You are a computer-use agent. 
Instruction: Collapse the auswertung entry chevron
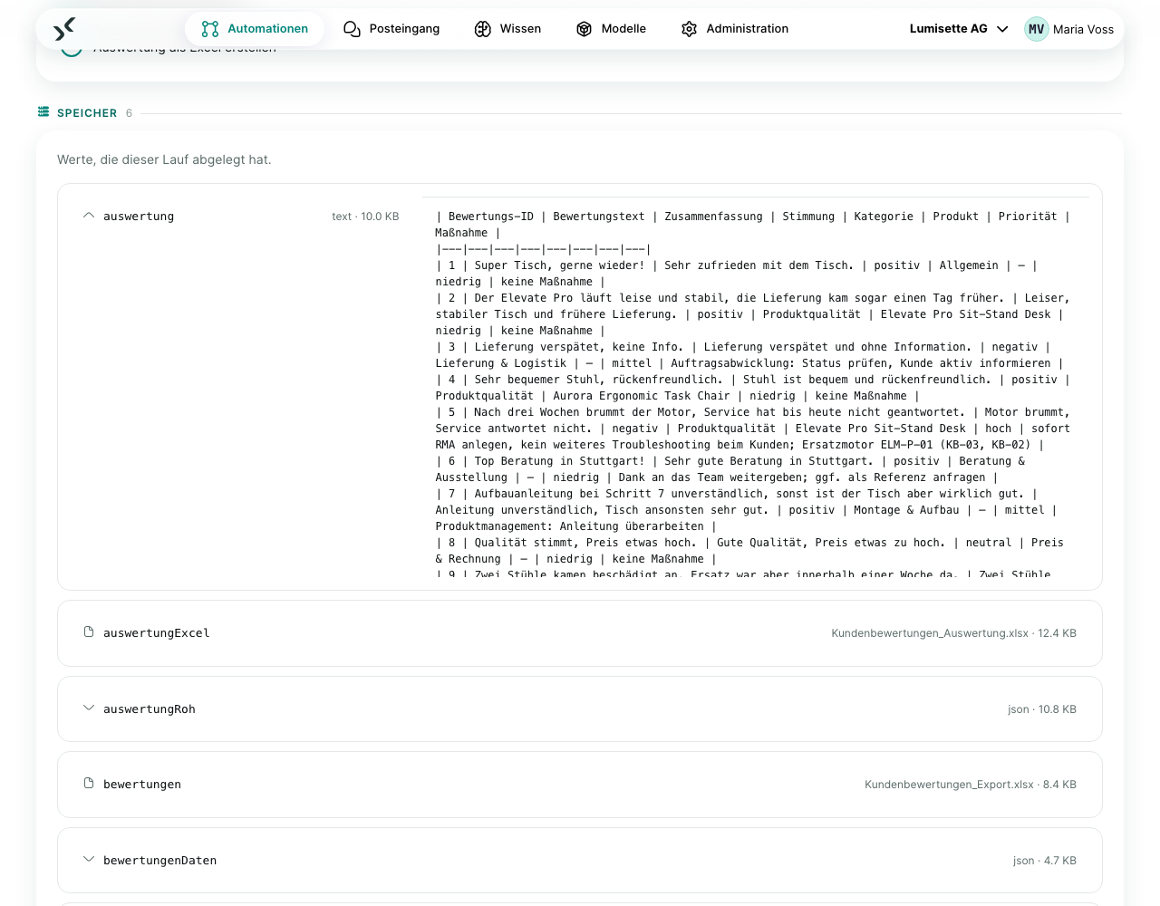click(x=89, y=216)
